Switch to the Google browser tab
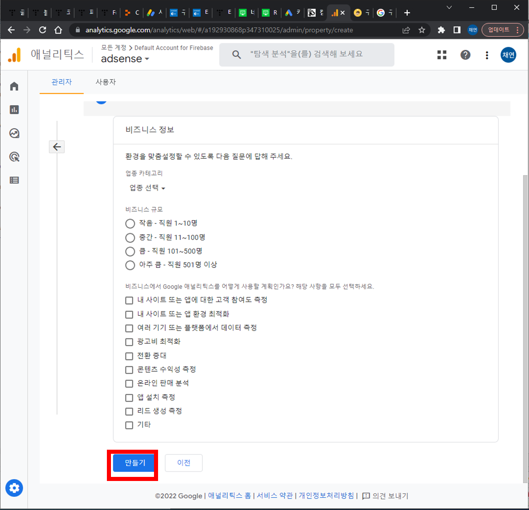This screenshot has width=529, height=510. click(384, 13)
